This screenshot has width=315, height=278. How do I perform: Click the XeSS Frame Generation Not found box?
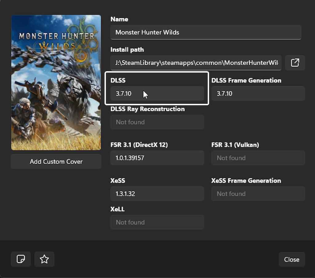tap(258, 194)
